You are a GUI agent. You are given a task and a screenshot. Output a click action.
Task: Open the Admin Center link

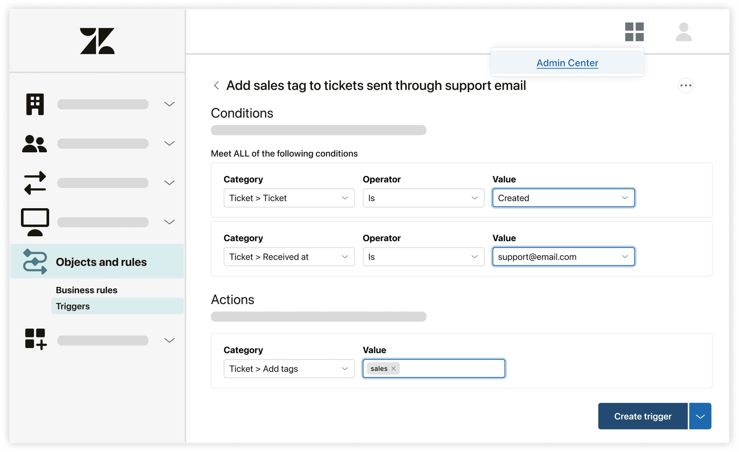(567, 63)
